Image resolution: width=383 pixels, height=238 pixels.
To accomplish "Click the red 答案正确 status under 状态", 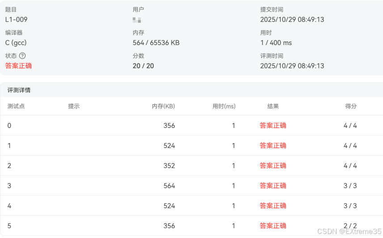I will [18, 66].
